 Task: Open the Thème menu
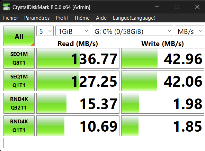82,18
